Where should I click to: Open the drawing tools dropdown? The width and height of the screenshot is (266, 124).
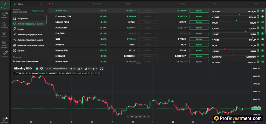pos(87,68)
